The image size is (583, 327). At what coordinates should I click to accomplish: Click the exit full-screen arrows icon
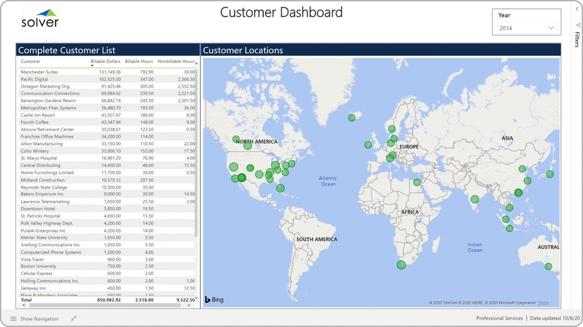tap(74, 319)
